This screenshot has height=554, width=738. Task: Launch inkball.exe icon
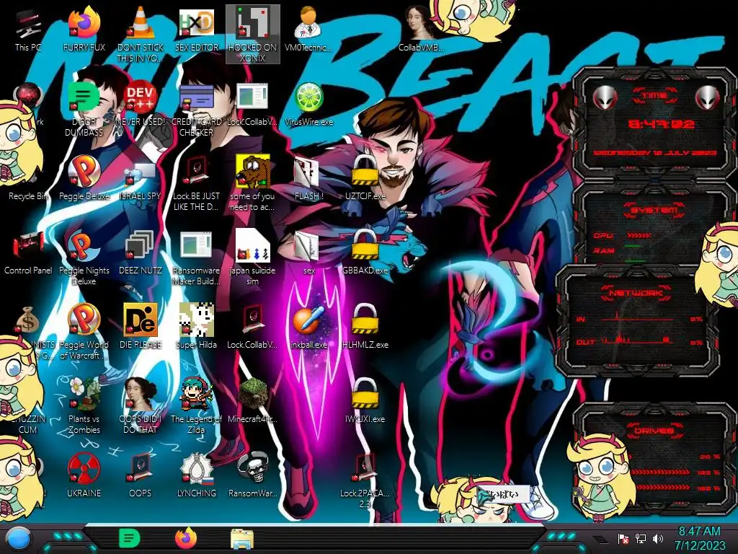(x=308, y=327)
